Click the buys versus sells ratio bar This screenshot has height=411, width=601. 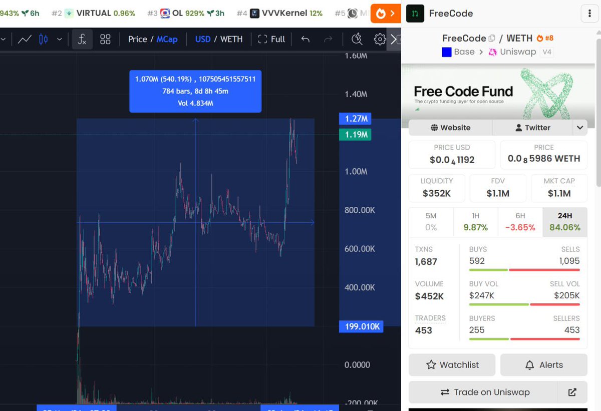(x=524, y=270)
